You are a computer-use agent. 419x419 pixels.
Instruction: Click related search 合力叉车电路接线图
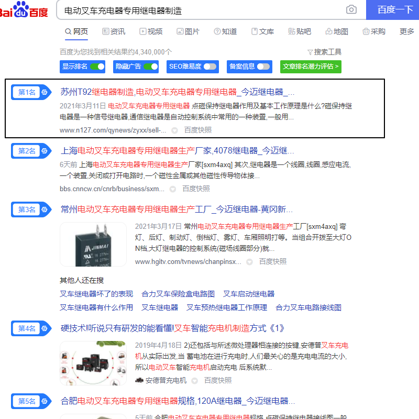tap(308, 307)
